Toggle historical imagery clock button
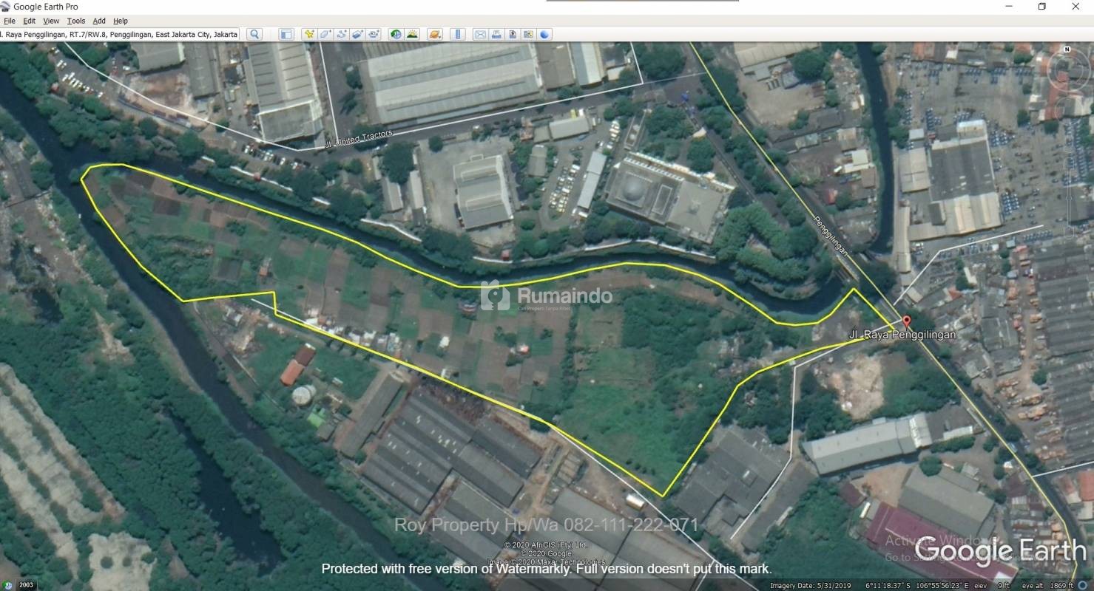1094x591 pixels. tap(396, 34)
